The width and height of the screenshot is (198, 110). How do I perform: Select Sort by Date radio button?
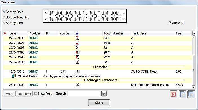[4, 12]
